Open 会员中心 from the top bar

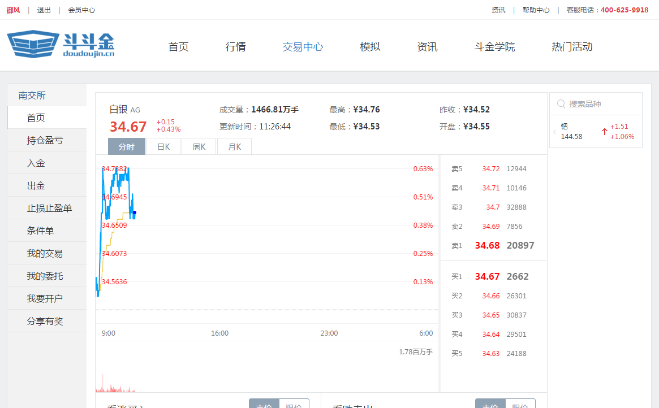(81, 10)
